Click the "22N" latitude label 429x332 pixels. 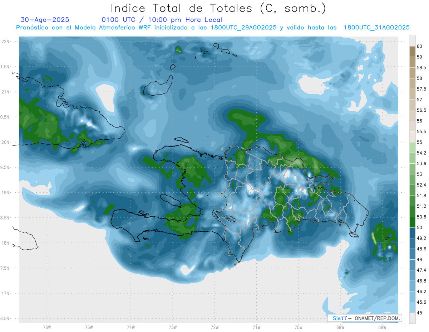6,42
